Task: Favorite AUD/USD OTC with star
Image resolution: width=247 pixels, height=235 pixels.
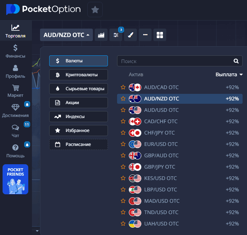Action: pos(123,110)
